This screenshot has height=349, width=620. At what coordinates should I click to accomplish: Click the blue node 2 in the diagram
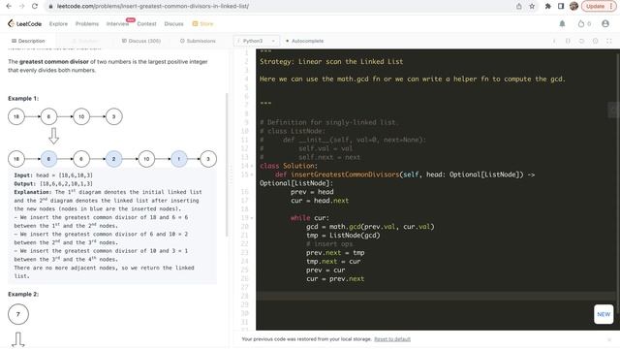click(x=114, y=159)
